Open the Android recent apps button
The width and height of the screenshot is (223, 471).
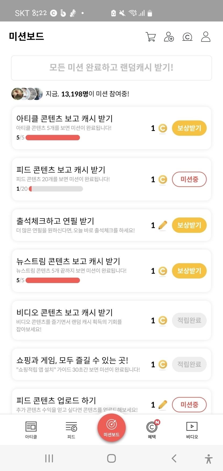coord(49,458)
